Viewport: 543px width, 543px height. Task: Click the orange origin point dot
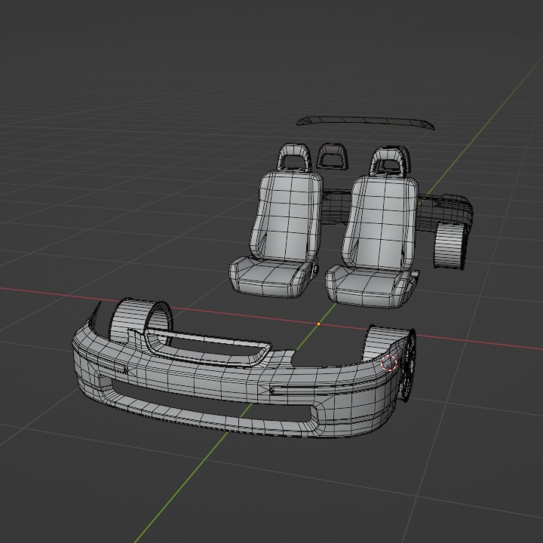318,324
